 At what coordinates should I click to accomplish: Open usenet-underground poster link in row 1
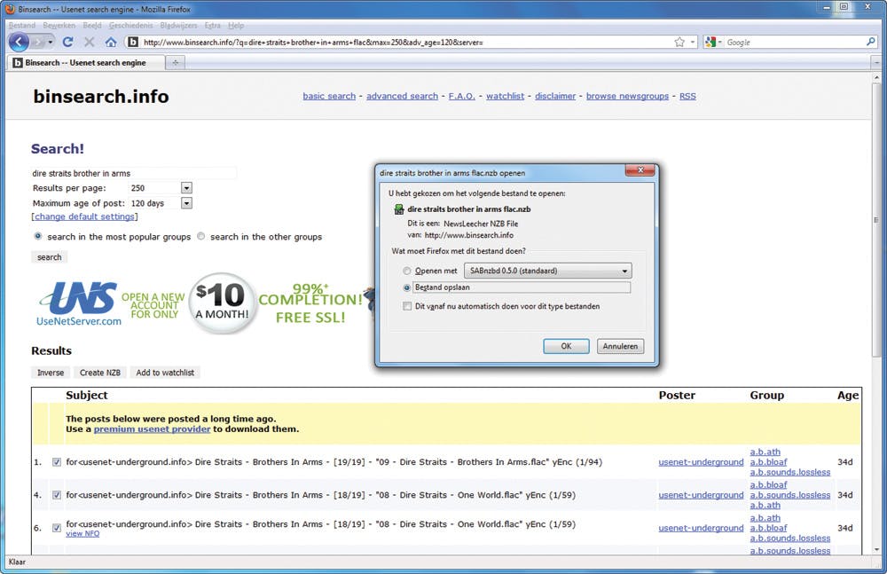(701, 462)
